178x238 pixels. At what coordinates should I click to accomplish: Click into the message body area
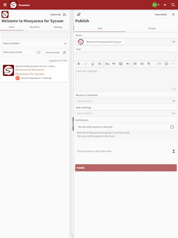pos(126,79)
